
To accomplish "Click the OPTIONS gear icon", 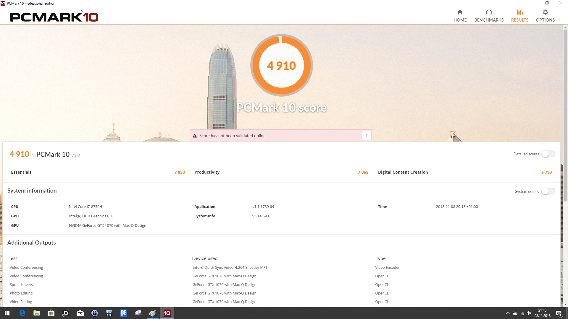I will click(x=545, y=12).
